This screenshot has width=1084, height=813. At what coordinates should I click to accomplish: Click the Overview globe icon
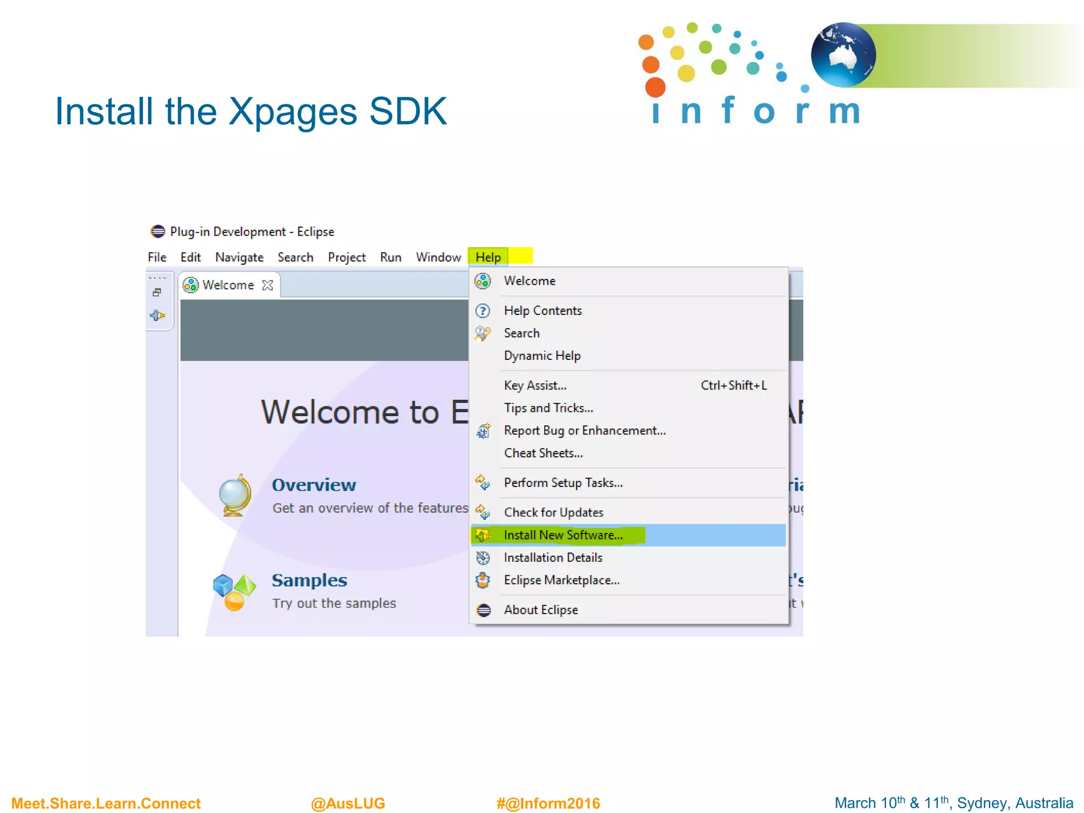click(x=234, y=495)
